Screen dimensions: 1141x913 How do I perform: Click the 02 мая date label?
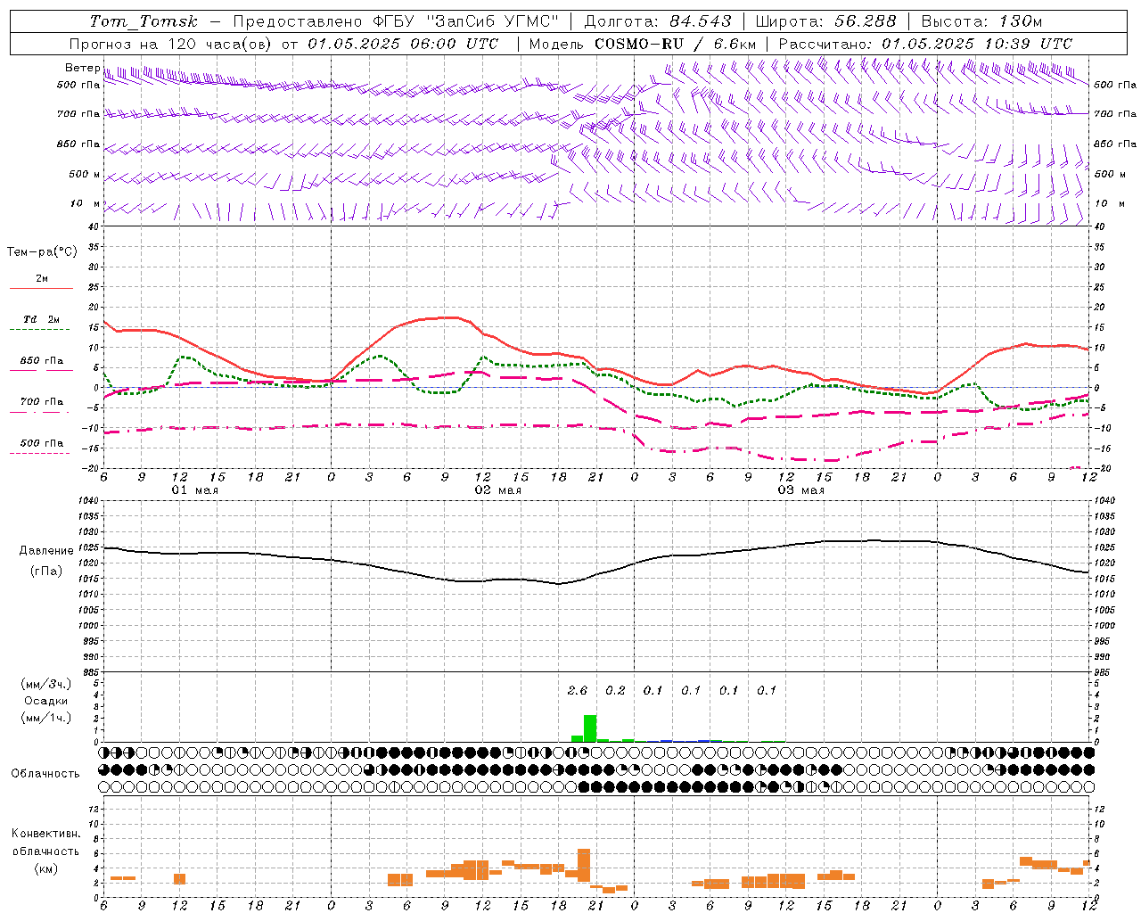pyautogui.click(x=498, y=489)
